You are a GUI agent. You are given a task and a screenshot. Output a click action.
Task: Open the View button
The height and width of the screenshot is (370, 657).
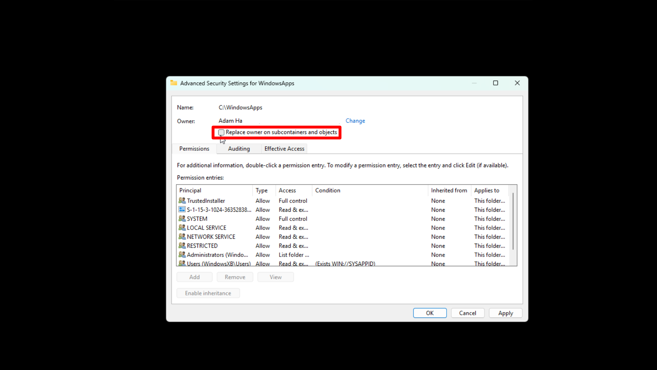pyautogui.click(x=275, y=277)
